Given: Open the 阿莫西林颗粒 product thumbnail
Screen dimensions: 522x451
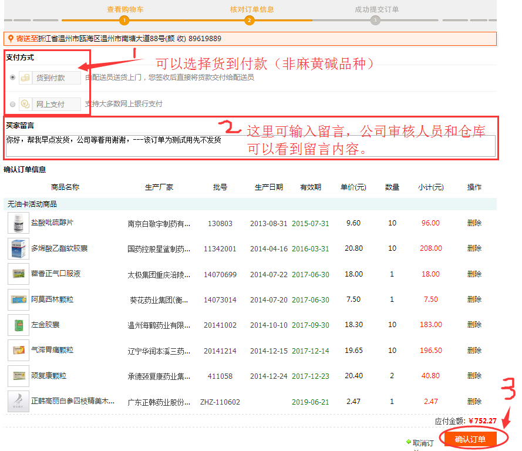Looking at the screenshot, I should 19,299.
